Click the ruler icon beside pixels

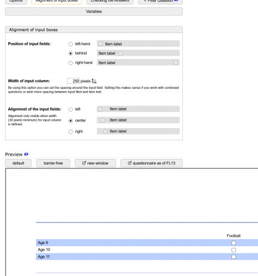tap(94, 81)
